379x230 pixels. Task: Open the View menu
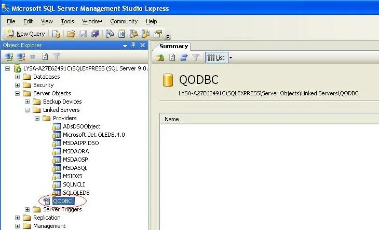pyautogui.click(x=47, y=21)
